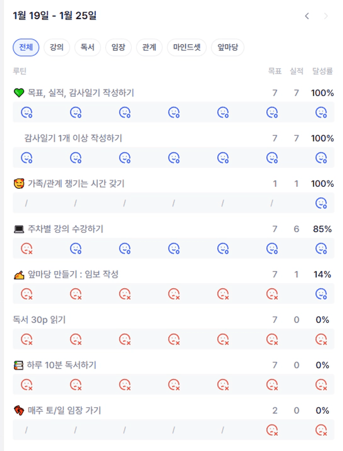The width and height of the screenshot is (343, 451).
Task: Click the last day's sad face for 매주 토/일 임장 가기
Action: [321, 430]
